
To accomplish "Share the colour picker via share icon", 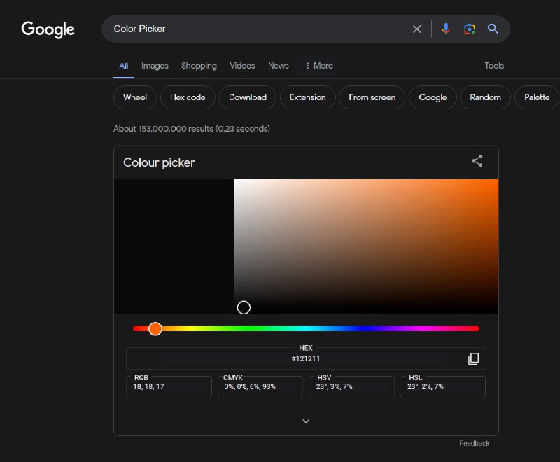I will (x=477, y=161).
